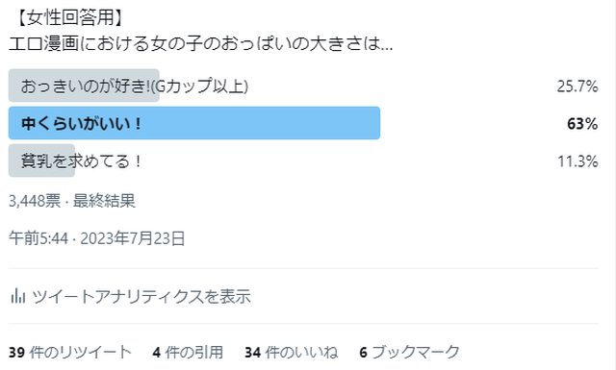Click the gray bar behind 貧乳
The width and height of the screenshot is (616, 370).
41,160
